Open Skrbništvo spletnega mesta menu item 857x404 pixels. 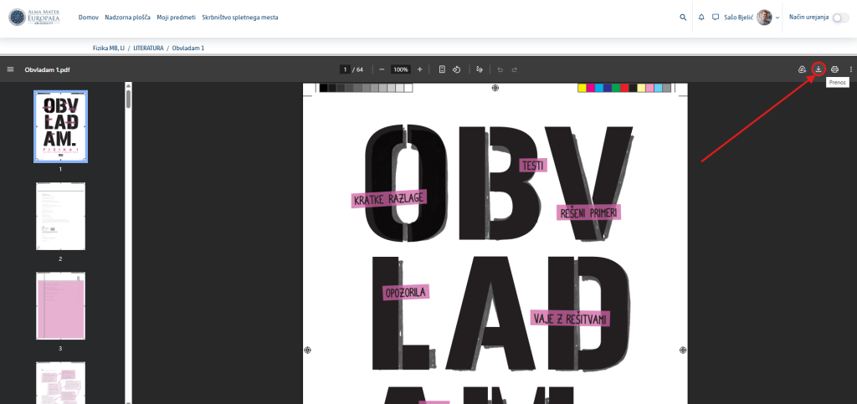click(240, 18)
